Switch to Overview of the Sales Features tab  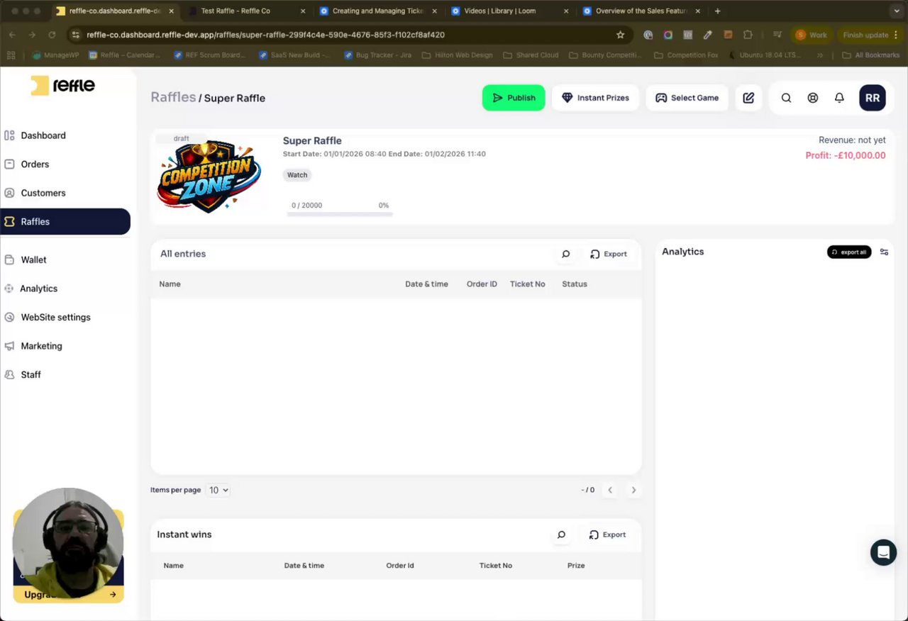[x=641, y=11]
